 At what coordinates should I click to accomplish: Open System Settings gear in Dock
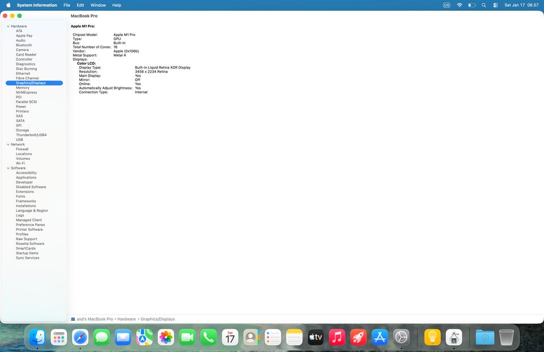[x=401, y=337]
